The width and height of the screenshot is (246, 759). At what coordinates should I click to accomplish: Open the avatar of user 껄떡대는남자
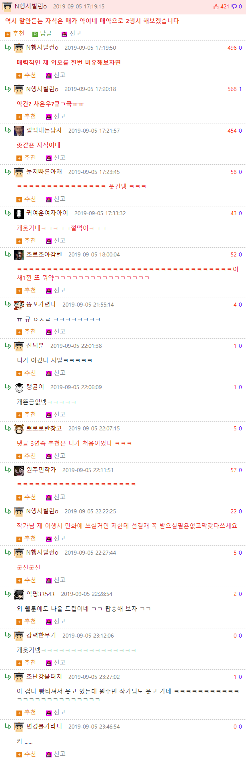point(19,131)
